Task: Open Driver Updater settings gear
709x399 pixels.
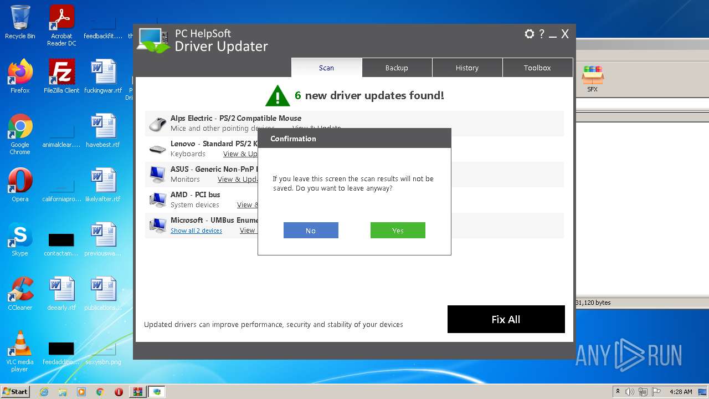Action: pos(530,34)
